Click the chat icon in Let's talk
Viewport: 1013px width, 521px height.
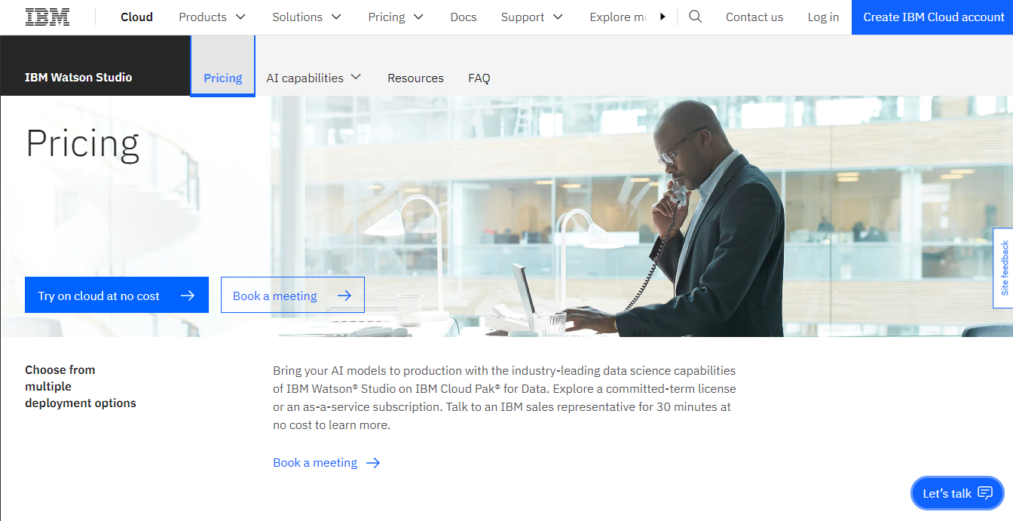click(985, 493)
